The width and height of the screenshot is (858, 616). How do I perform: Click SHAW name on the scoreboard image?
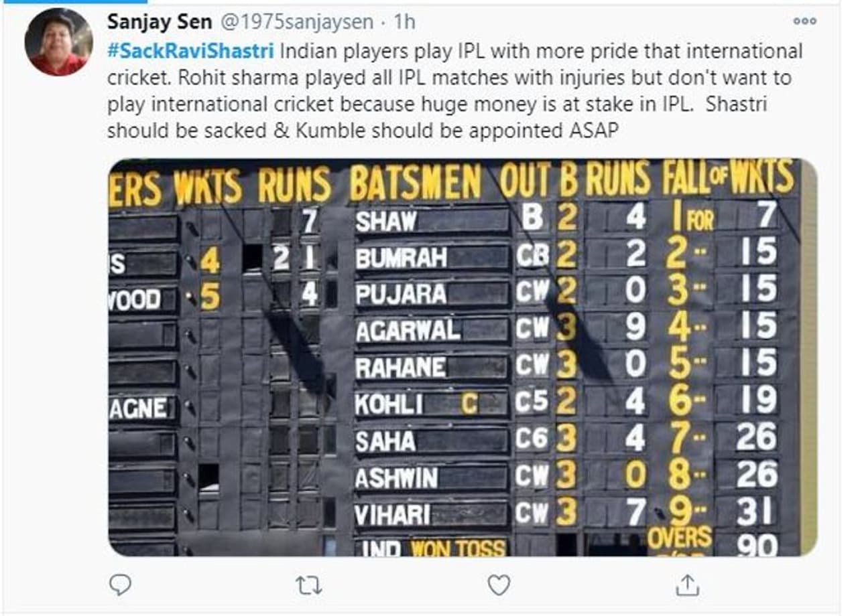pos(385,222)
